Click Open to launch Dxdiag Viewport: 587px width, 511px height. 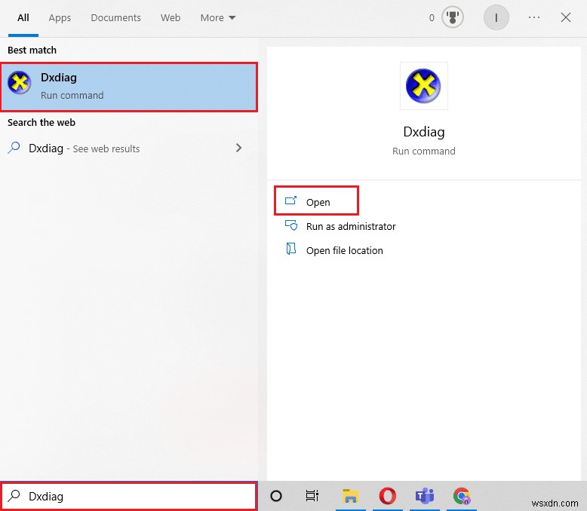click(x=316, y=202)
